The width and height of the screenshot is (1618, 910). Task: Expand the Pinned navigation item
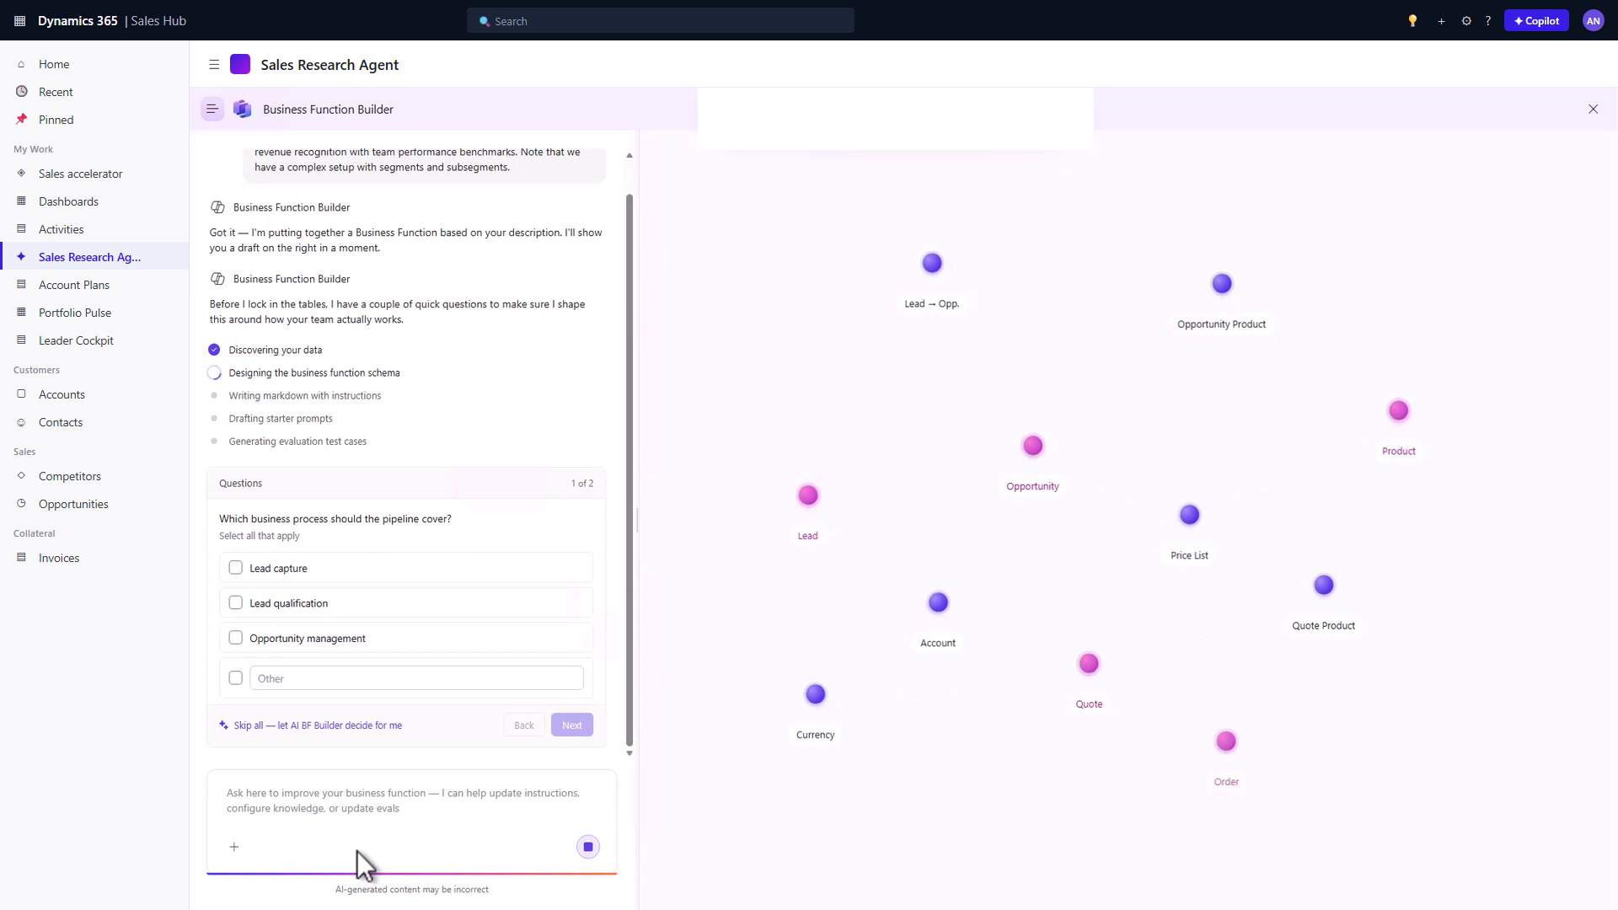coord(94,120)
